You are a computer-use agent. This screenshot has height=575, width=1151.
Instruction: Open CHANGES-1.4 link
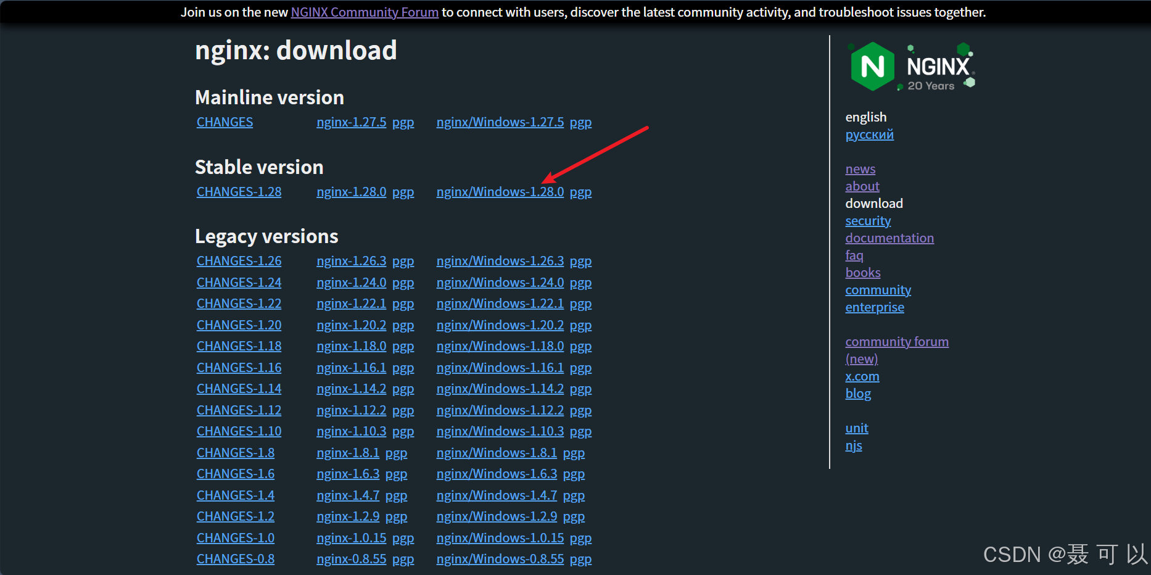pos(236,495)
